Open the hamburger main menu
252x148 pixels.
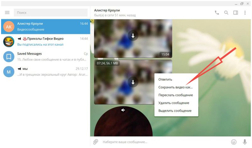[x=7, y=13]
